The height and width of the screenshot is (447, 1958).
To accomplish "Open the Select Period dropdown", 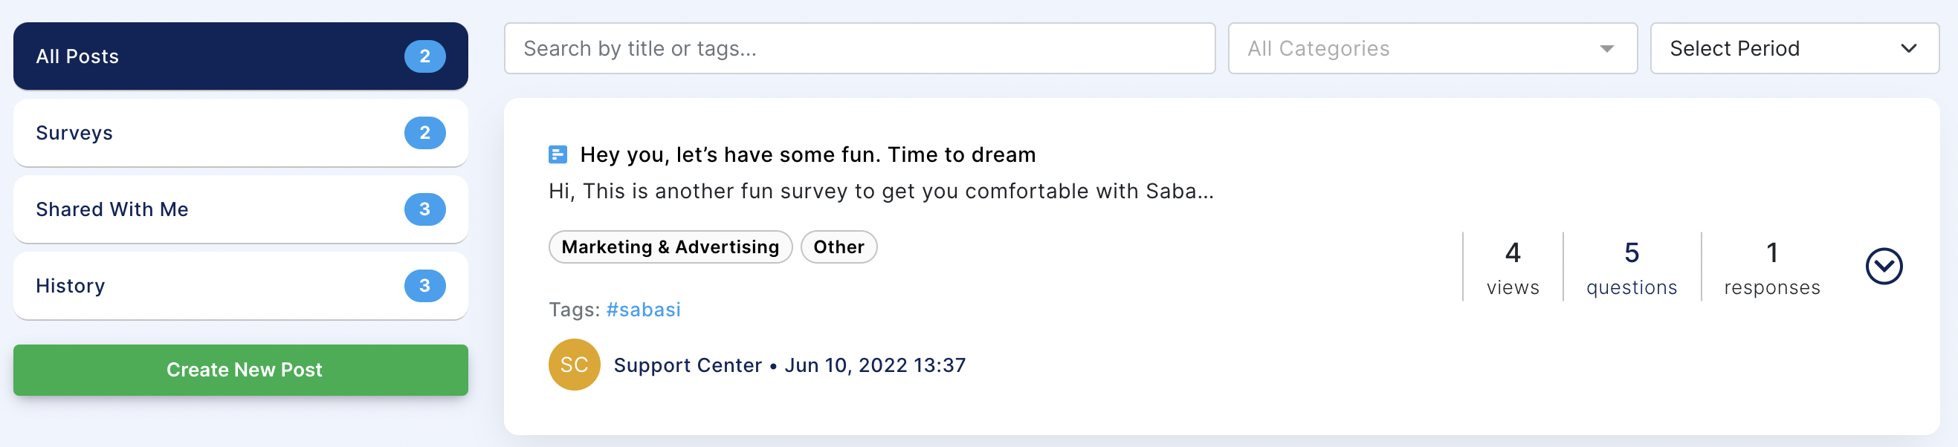I will pyautogui.click(x=1794, y=48).
